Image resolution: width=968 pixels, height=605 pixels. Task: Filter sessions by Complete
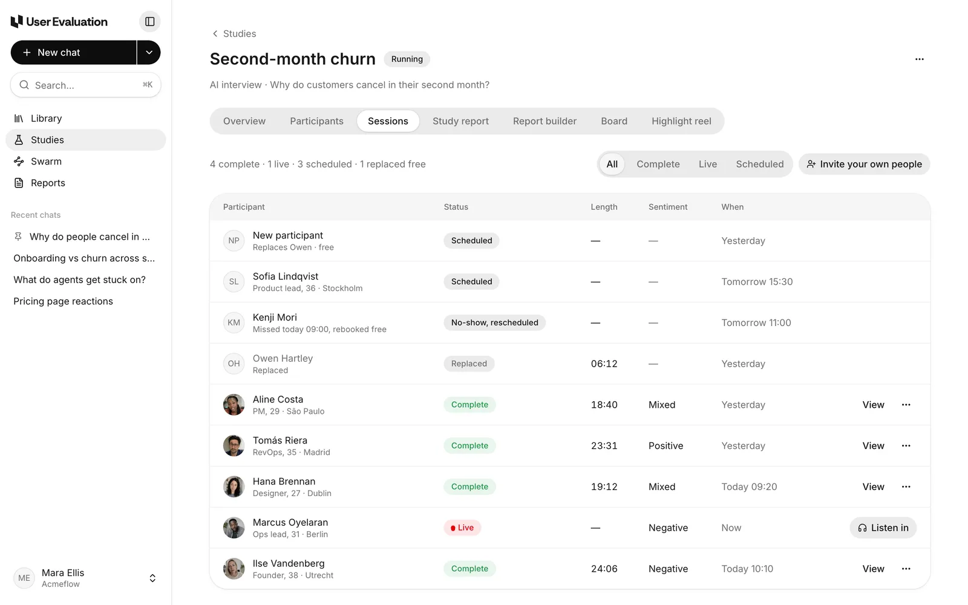coord(658,164)
